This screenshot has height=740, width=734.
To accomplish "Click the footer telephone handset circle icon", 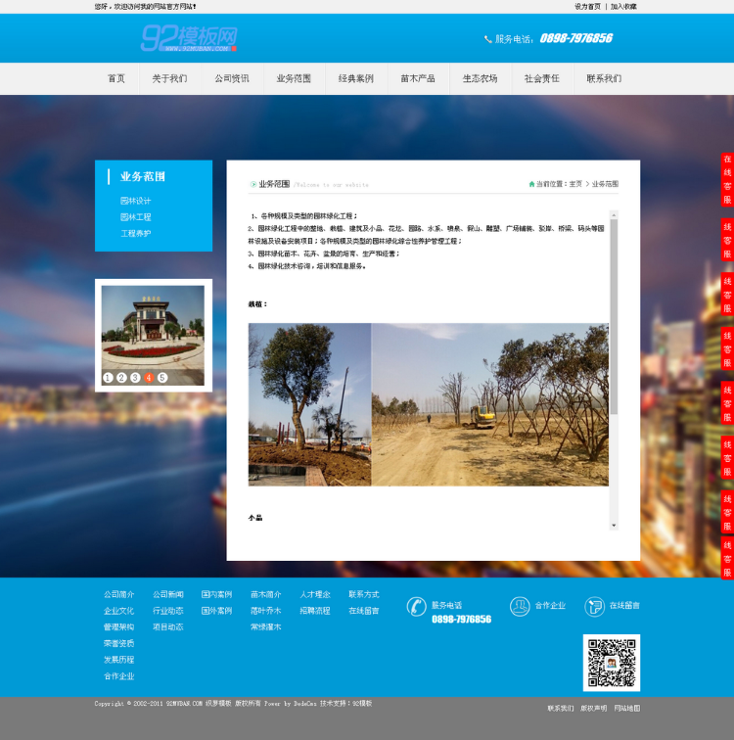I will click(x=417, y=607).
